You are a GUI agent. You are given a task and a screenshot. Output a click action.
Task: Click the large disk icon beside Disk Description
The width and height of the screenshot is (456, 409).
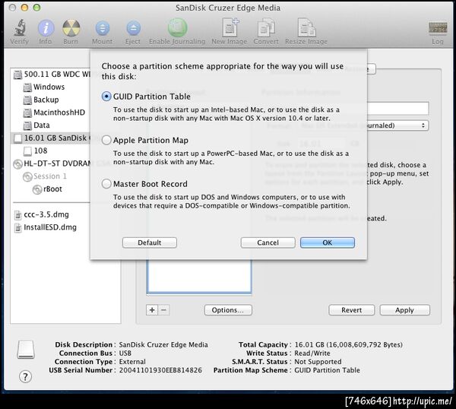click(x=26, y=350)
